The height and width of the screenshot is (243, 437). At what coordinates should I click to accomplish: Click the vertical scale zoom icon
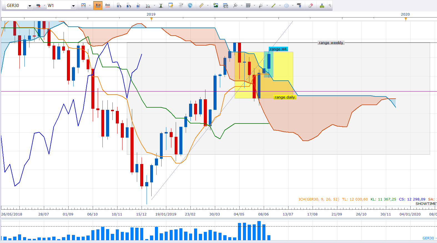pos(148,6)
